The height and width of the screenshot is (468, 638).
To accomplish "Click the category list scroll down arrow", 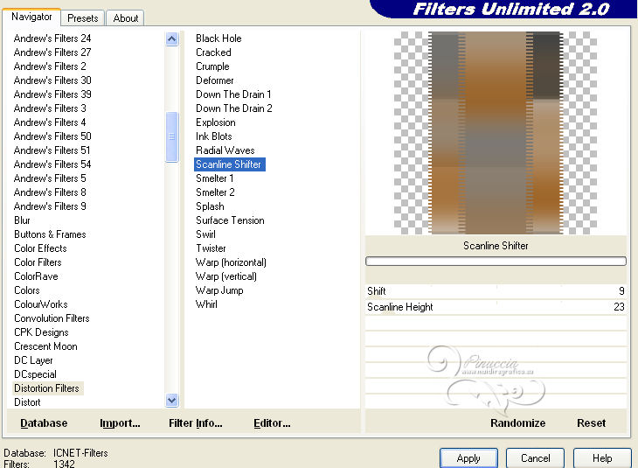I will click(x=171, y=400).
